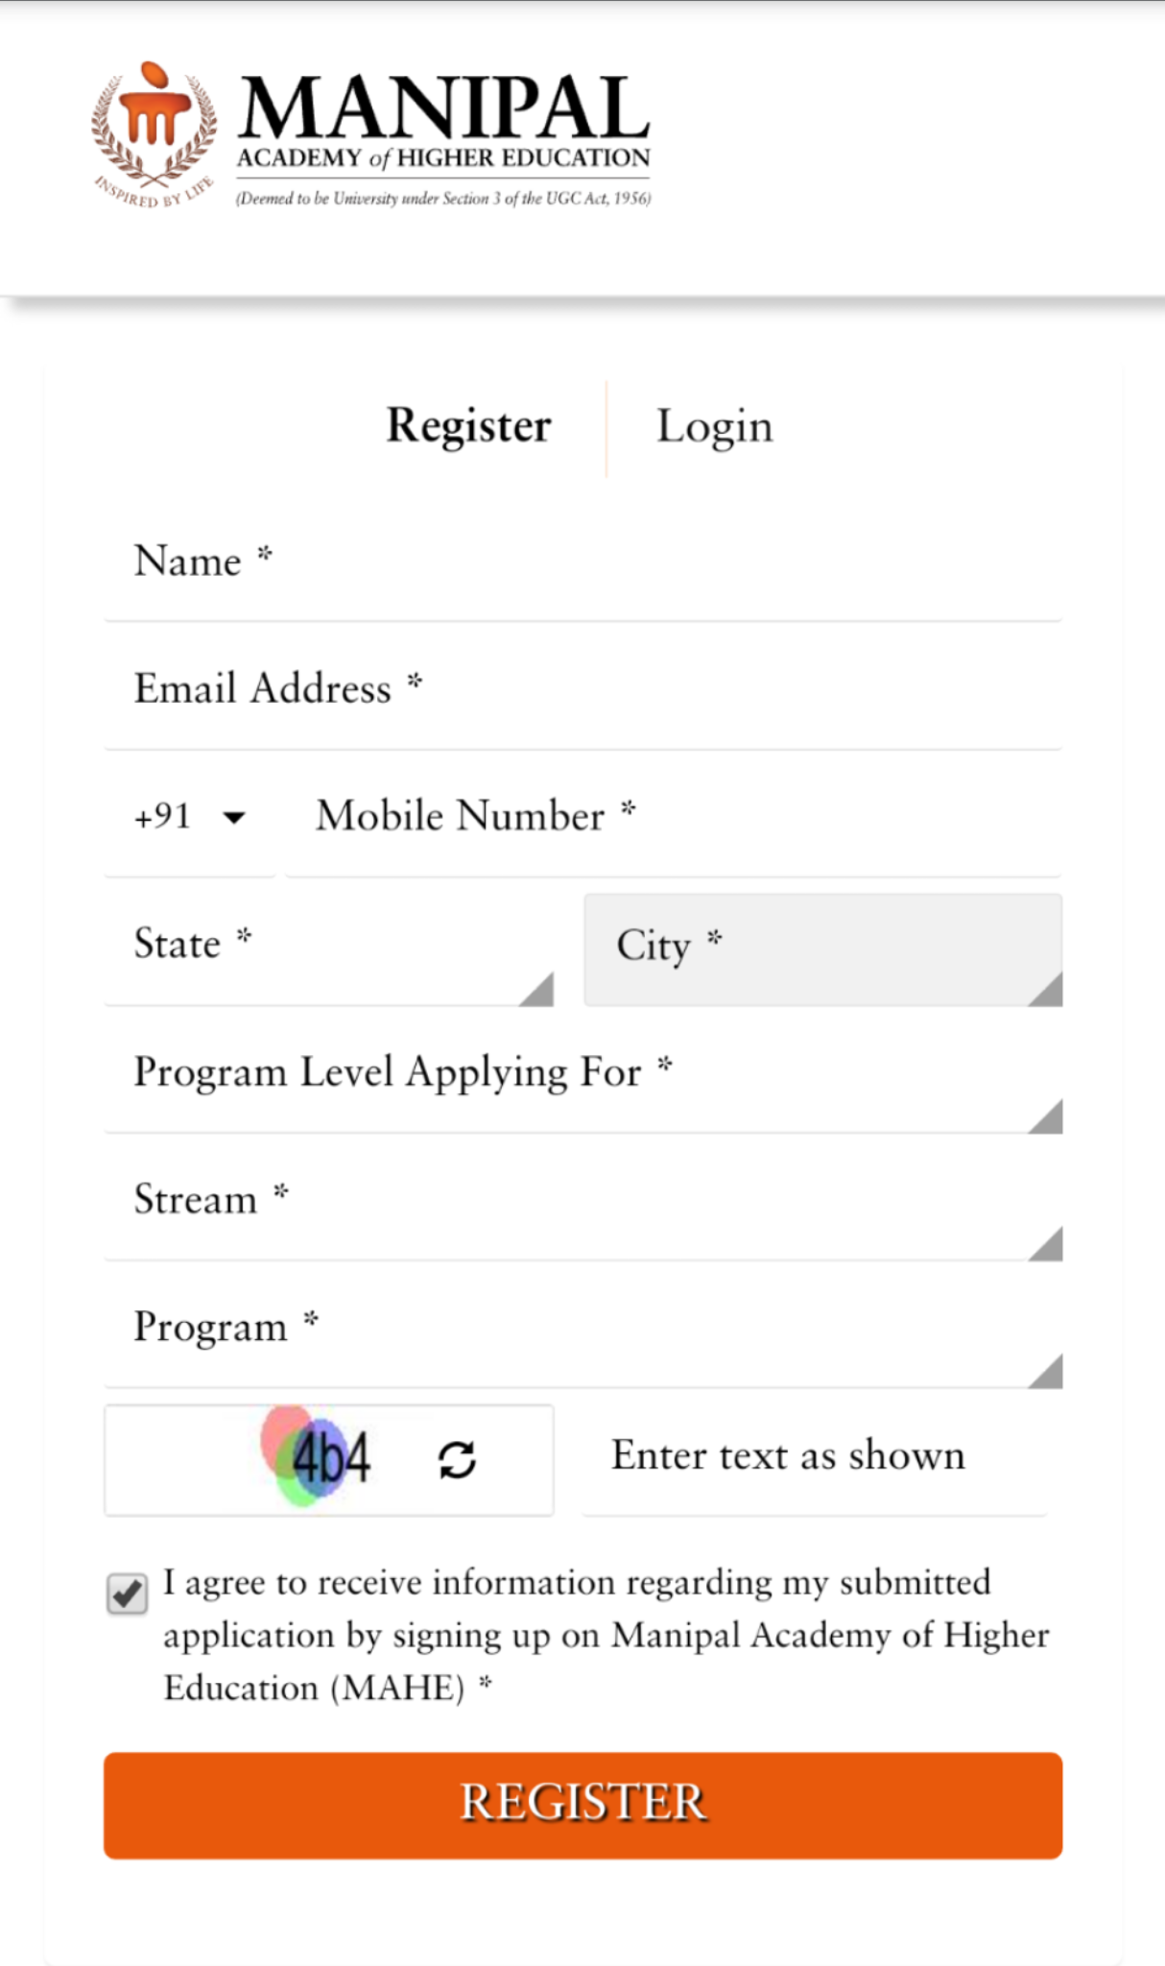Image resolution: width=1165 pixels, height=1966 pixels.
Task: Select the Register tab
Action: point(467,425)
